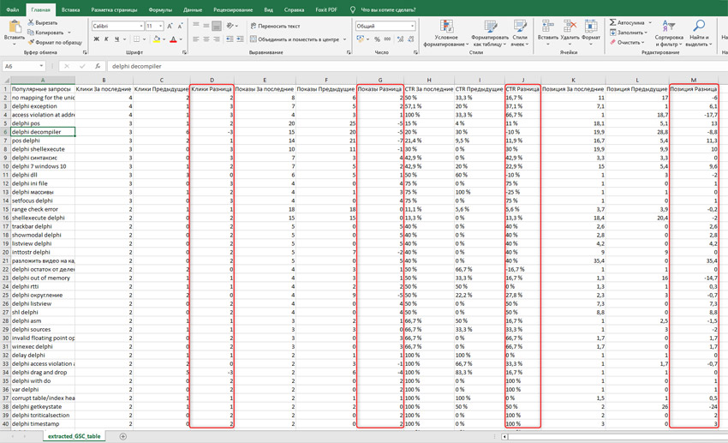Pick font color red A swatch
This screenshot has height=443, width=728.
[173, 39]
